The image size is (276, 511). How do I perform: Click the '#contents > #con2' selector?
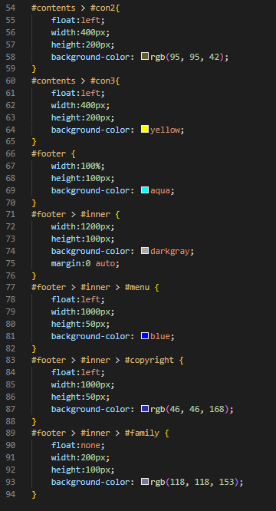click(74, 8)
